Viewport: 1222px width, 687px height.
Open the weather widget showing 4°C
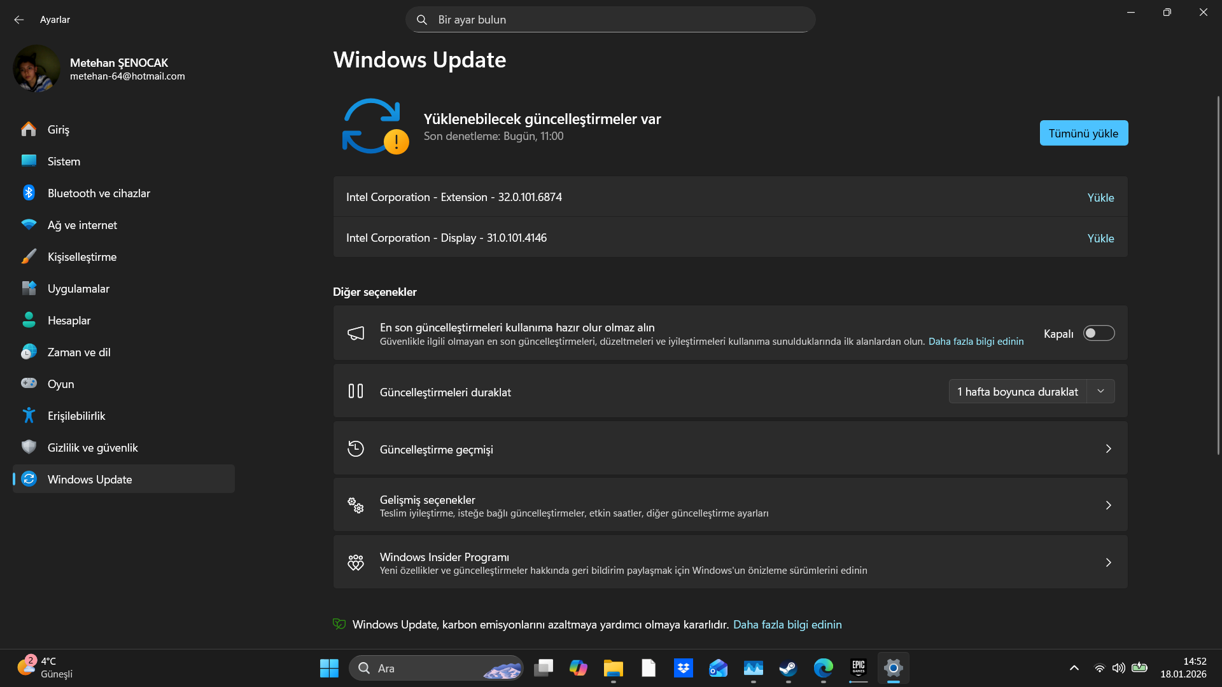pyautogui.click(x=45, y=668)
